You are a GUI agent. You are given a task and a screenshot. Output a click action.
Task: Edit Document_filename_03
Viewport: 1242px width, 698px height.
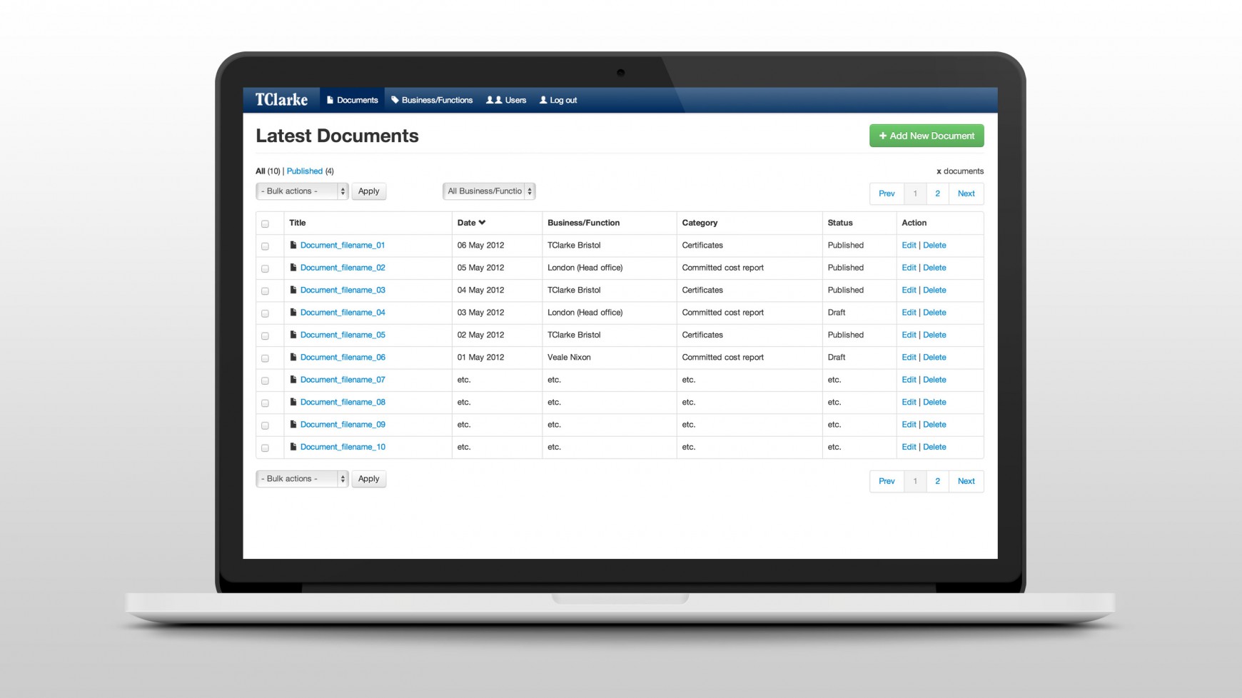(x=908, y=290)
